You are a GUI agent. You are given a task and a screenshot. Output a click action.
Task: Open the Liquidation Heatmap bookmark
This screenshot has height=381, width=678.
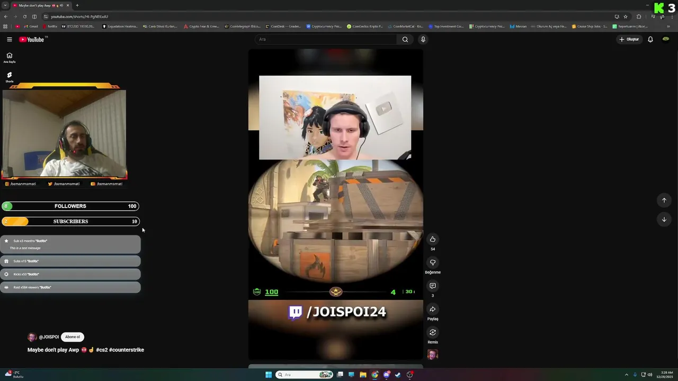click(120, 26)
